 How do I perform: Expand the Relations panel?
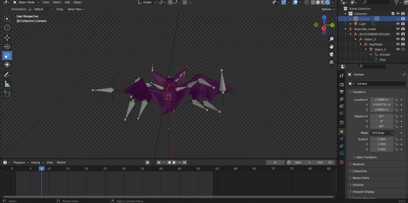[x=358, y=164]
